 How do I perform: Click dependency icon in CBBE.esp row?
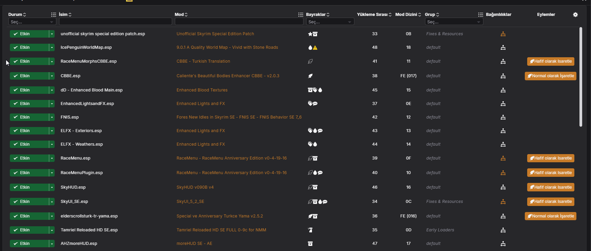[503, 76]
